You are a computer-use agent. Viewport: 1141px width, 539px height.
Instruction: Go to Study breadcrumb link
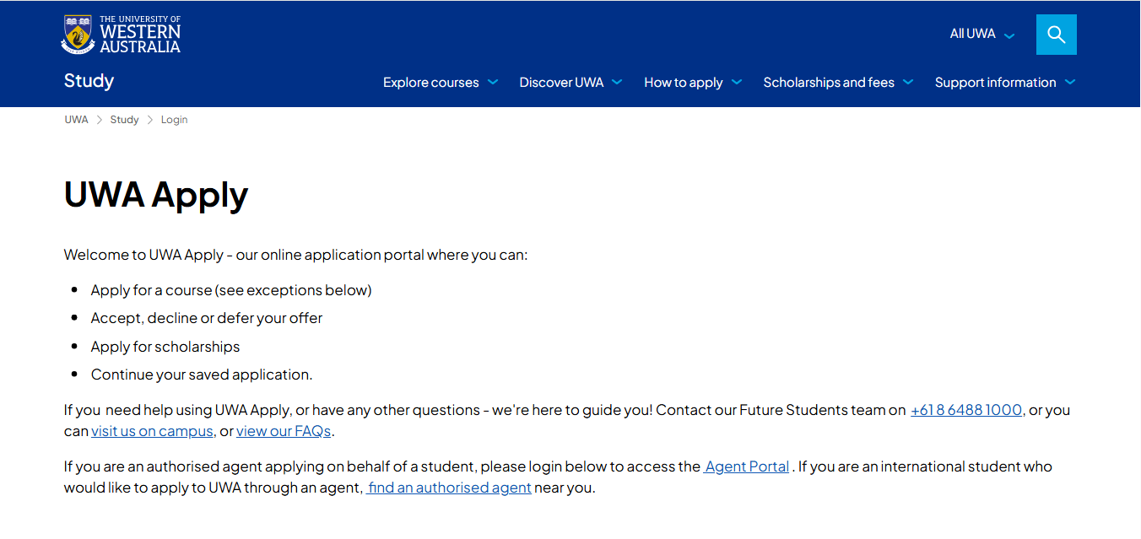(124, 120)
